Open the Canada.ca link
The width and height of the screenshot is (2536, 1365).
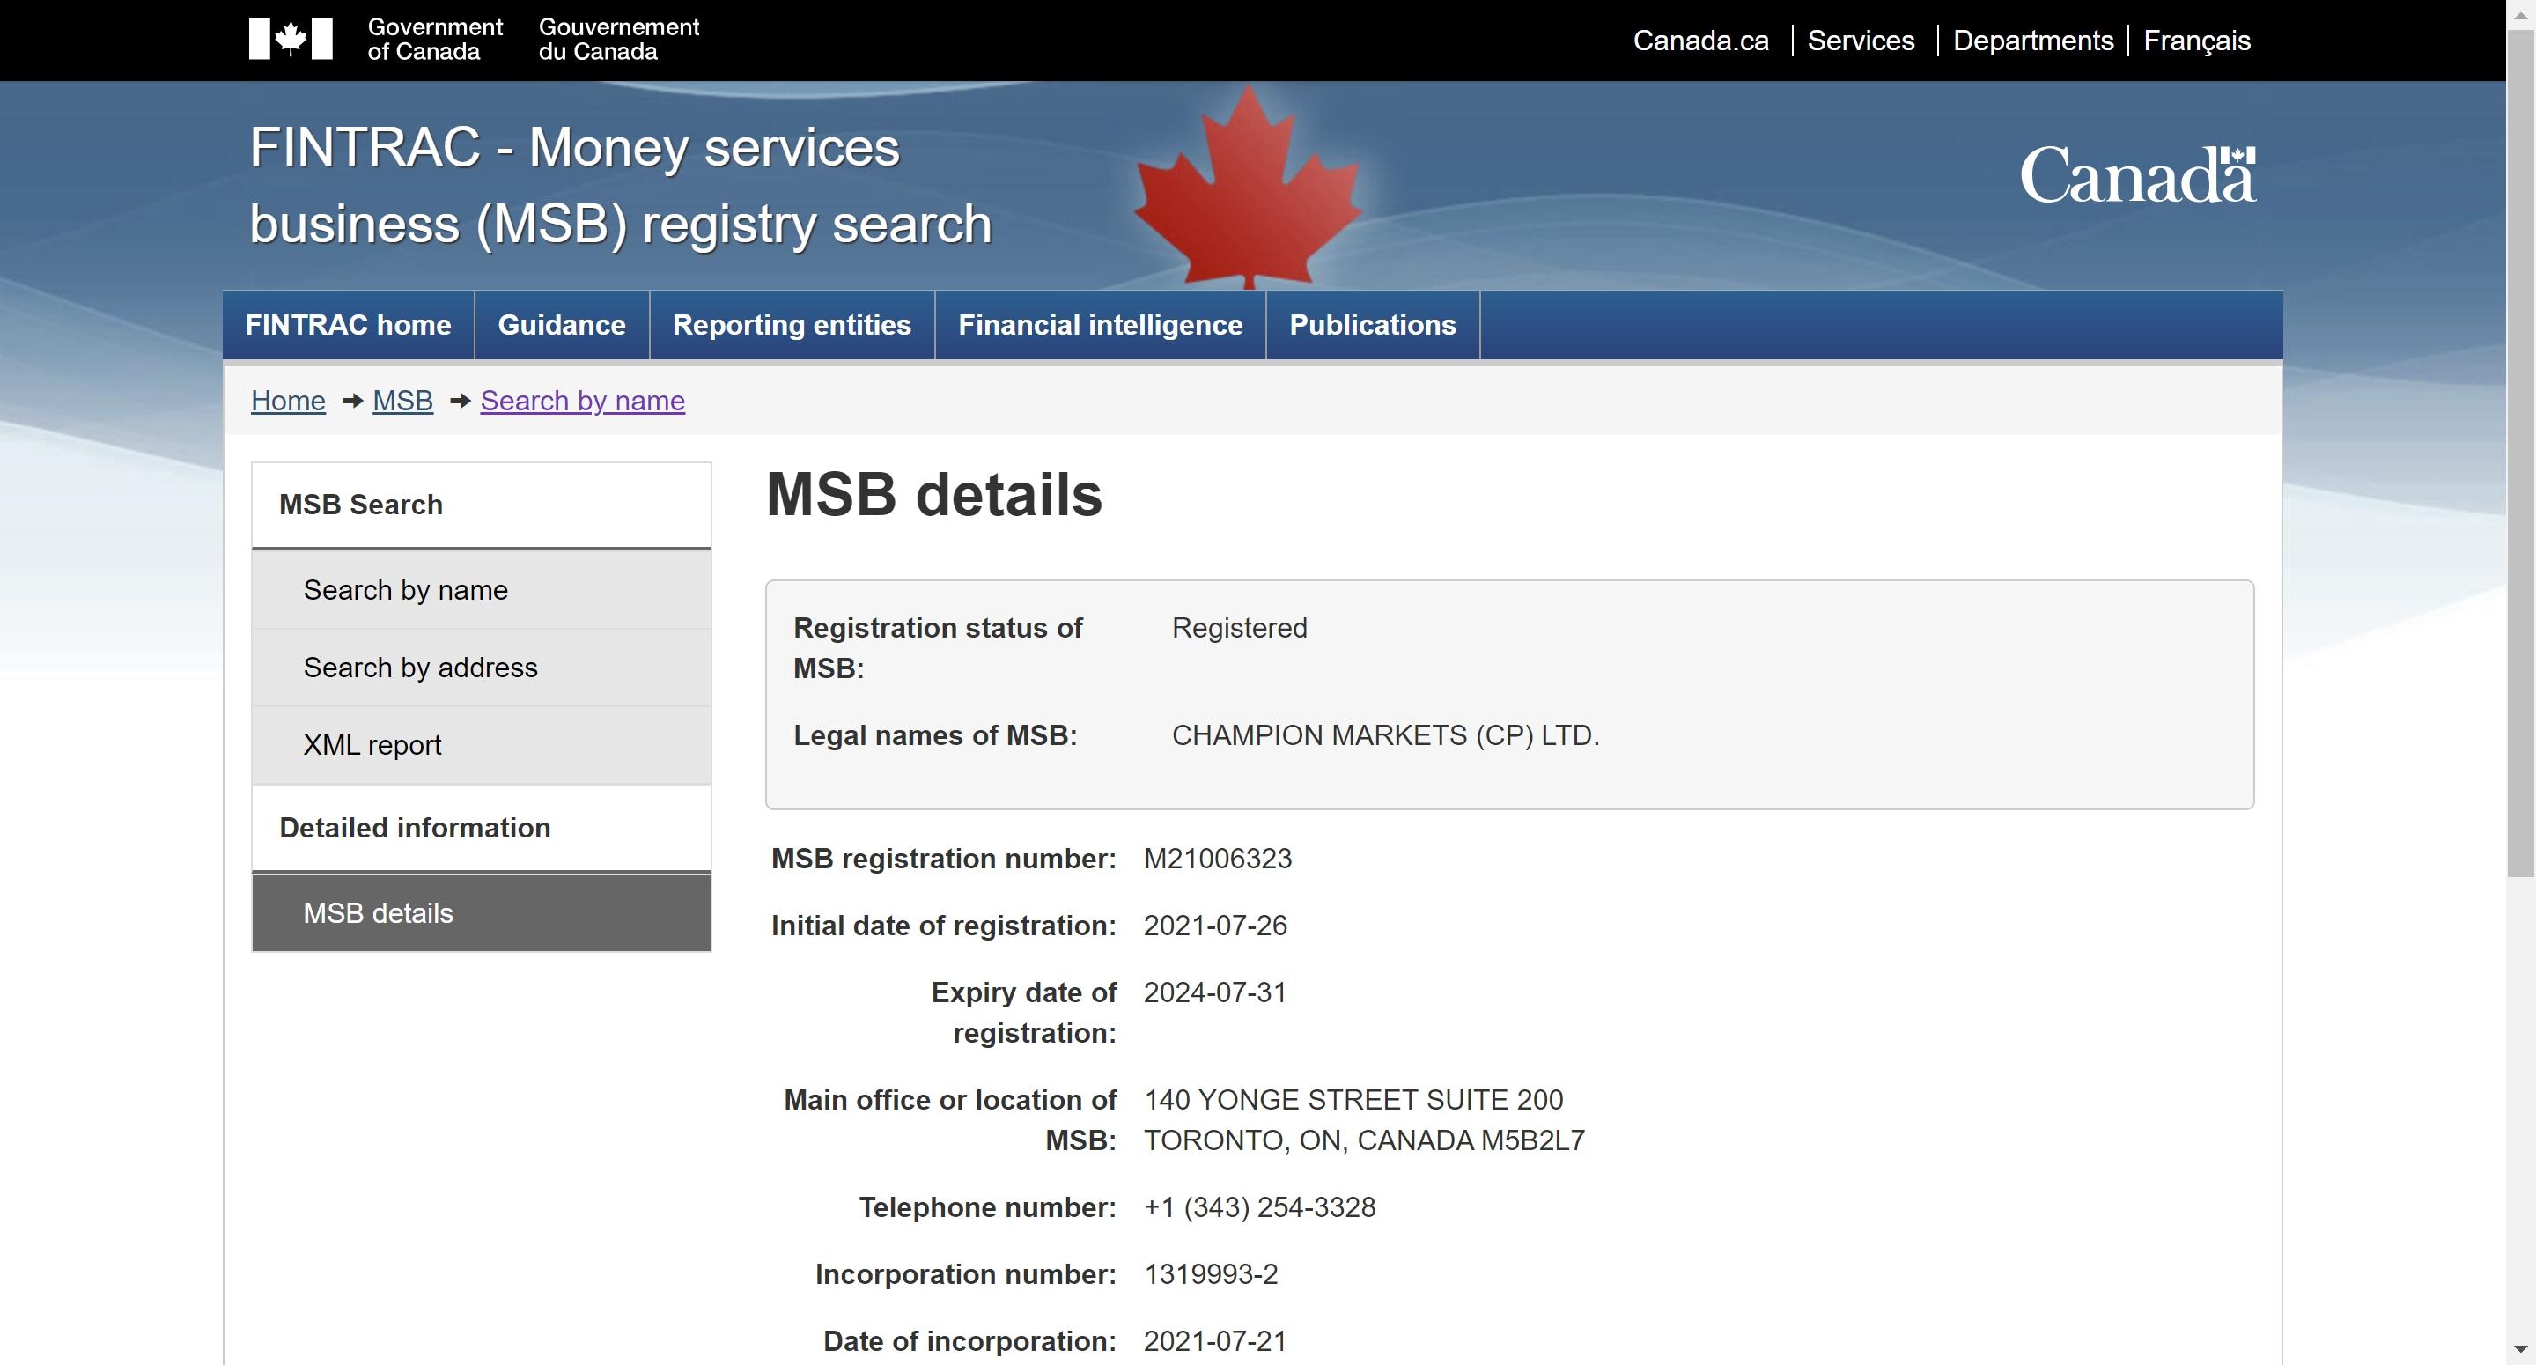(x=1700, y=41)
